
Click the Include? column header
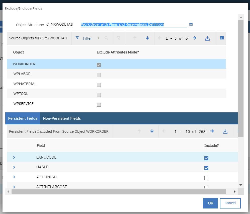pos(211,146)
